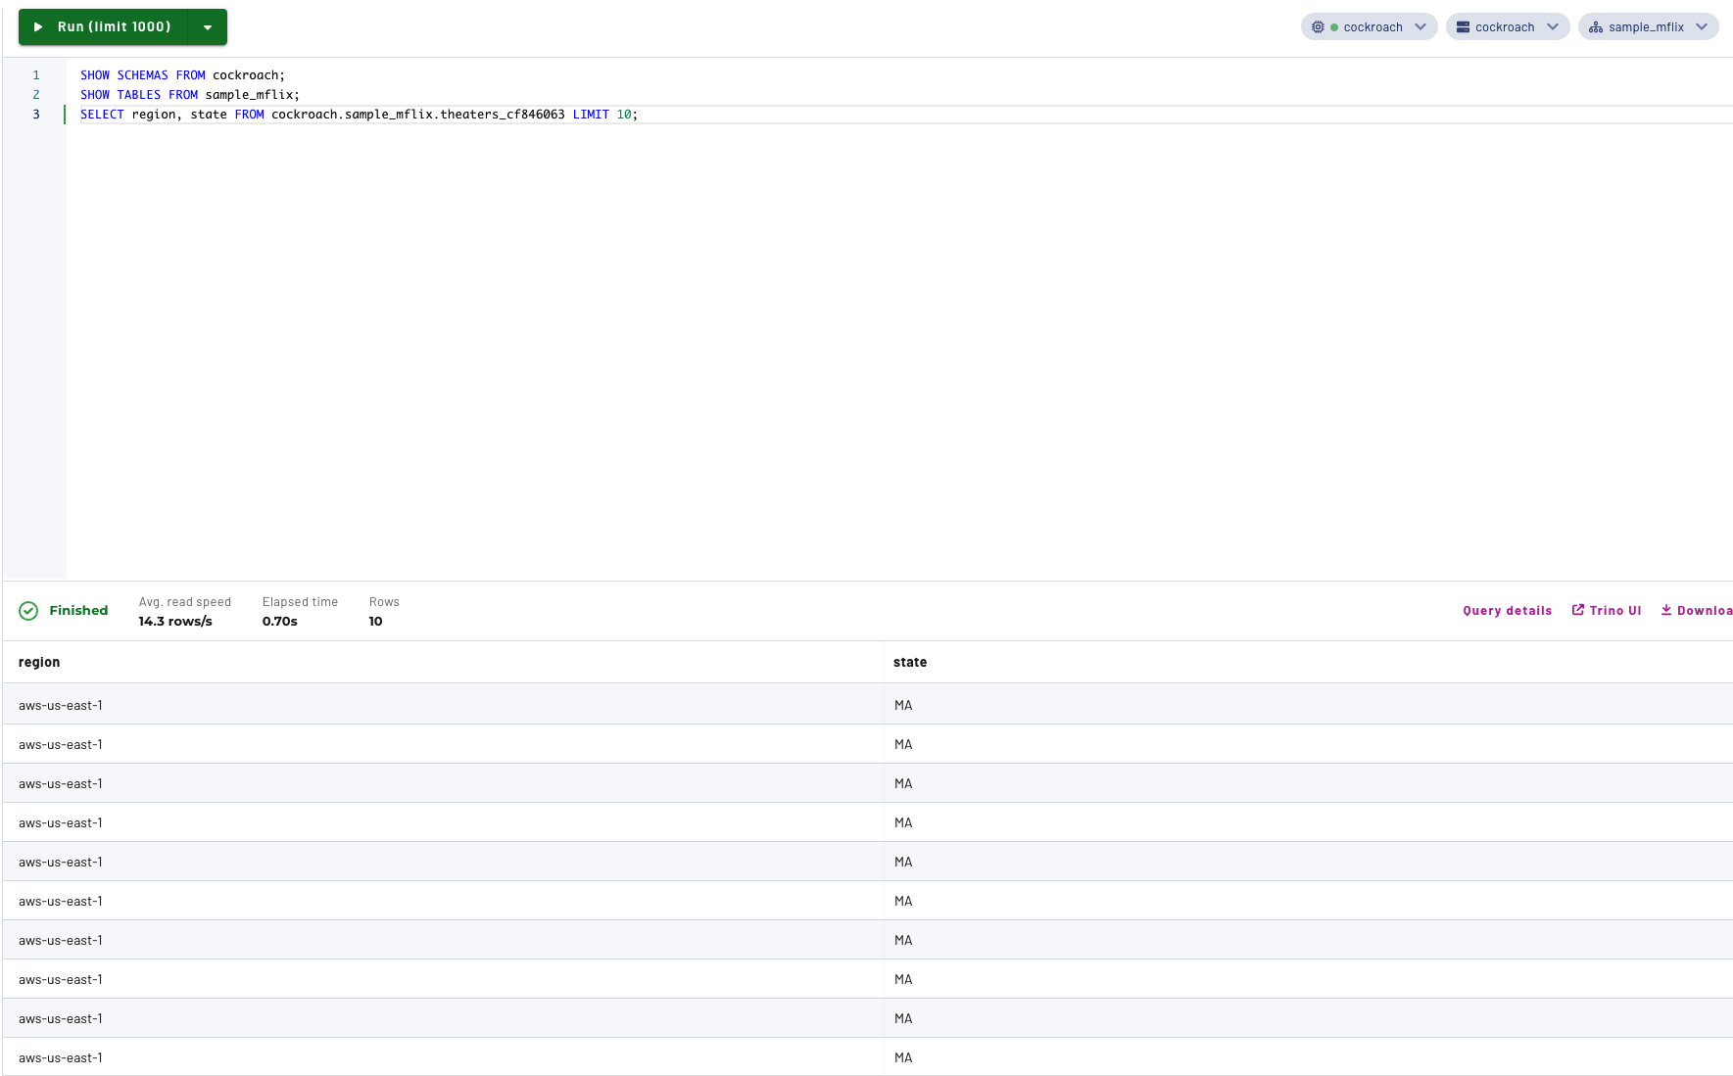
Task: Select the state column header
Action: click(909, 663)
